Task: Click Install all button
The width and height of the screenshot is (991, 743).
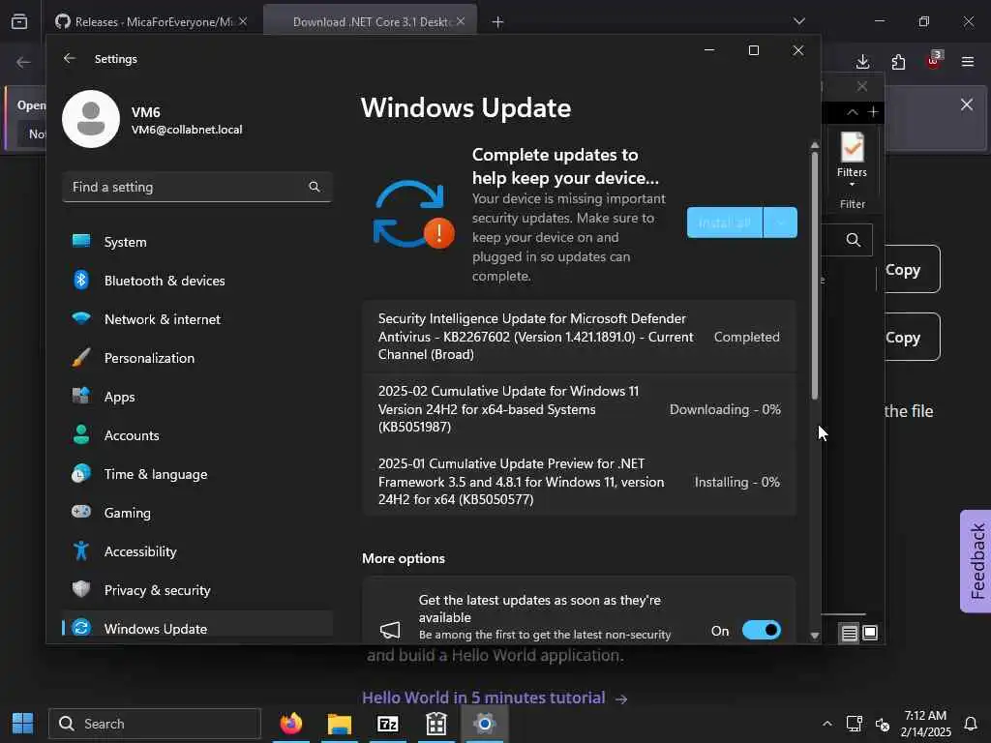Action: (724, 223)
